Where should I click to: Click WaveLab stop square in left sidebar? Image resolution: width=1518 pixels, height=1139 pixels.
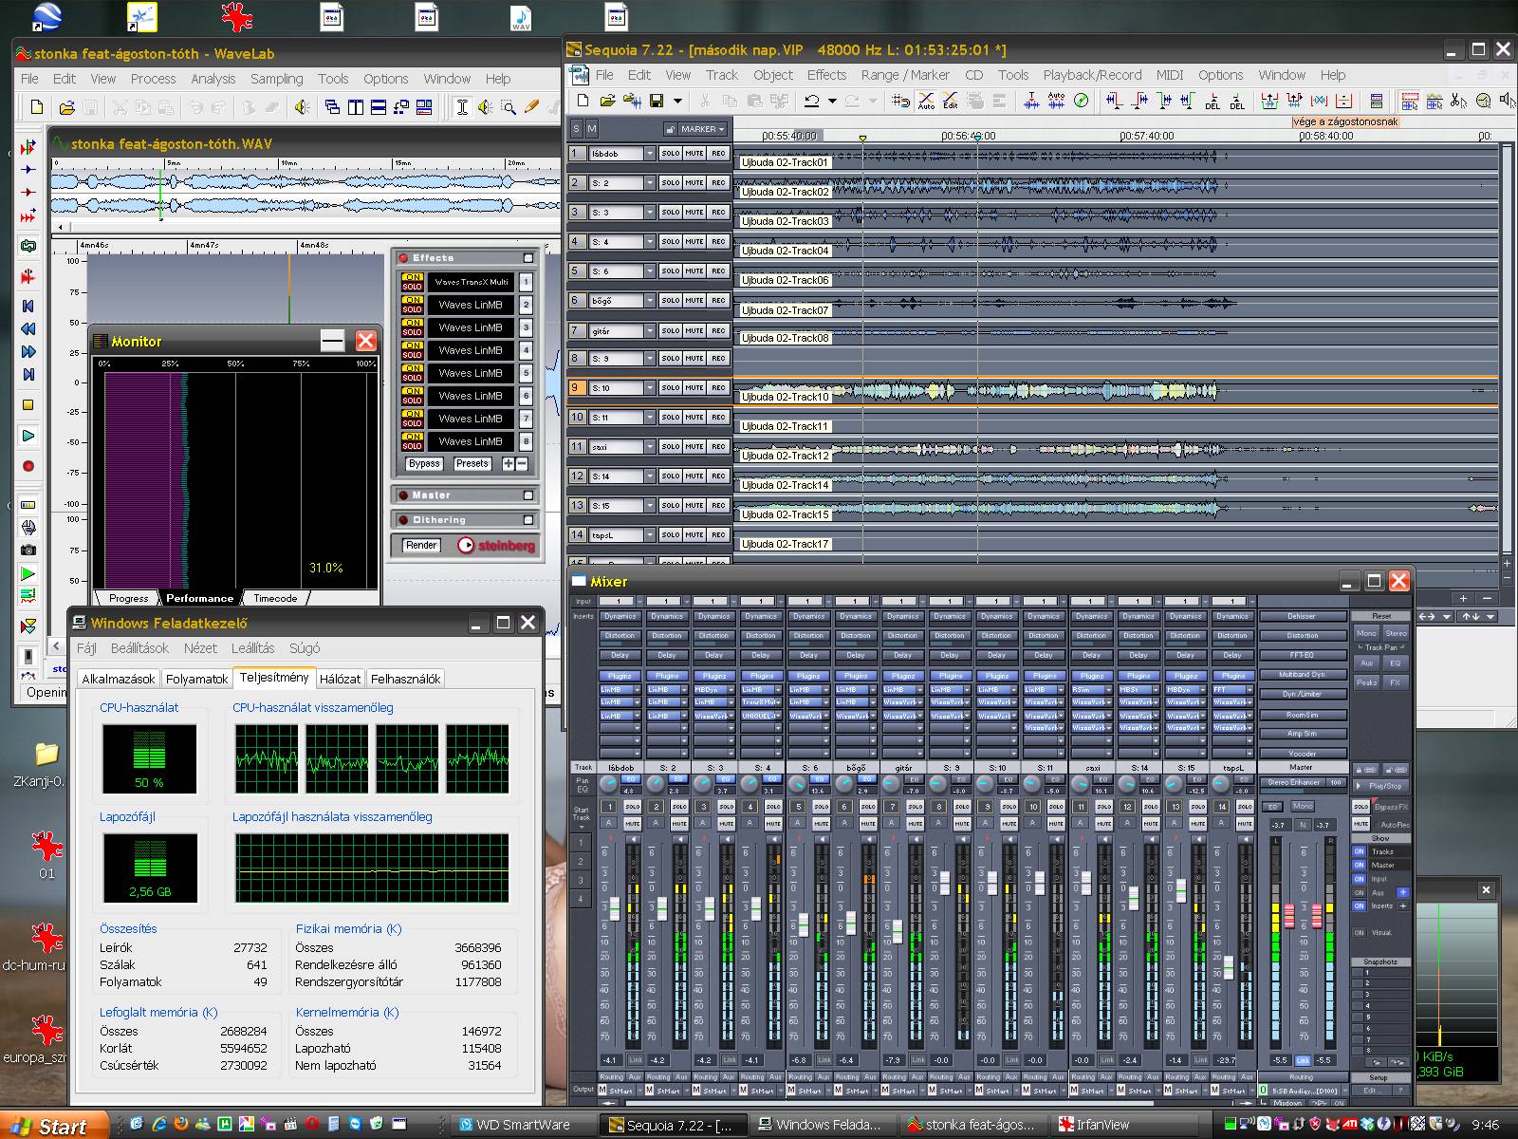point(28,405)
